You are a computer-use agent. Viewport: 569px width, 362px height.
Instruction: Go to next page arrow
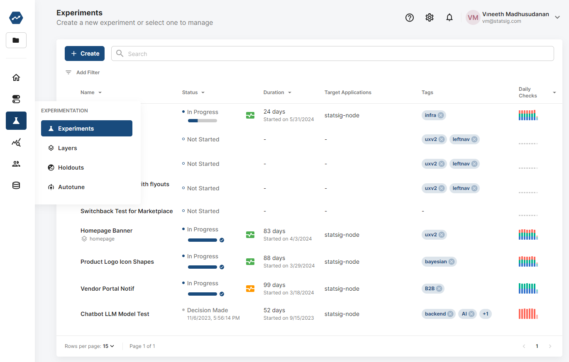[550, 346]
